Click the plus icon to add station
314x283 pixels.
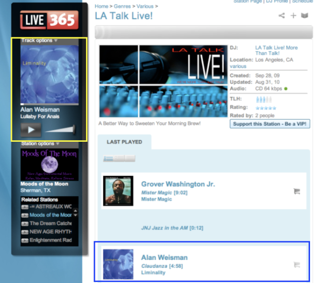294,16
